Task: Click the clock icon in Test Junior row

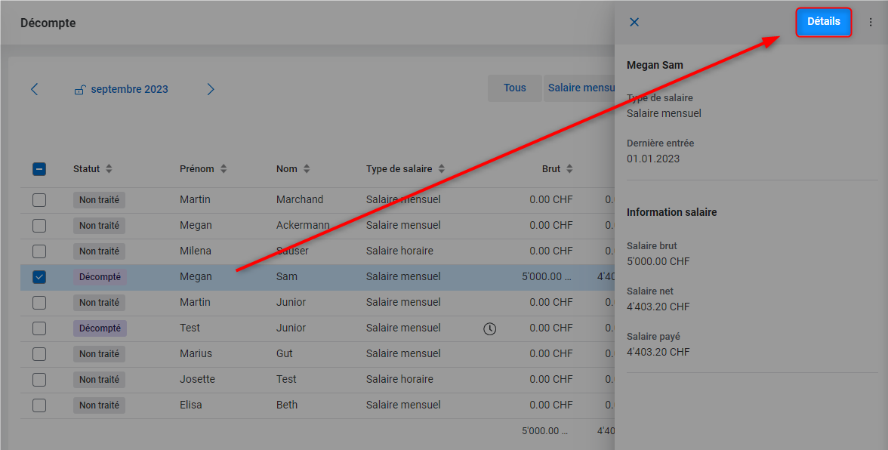Action: coord(490,328)
